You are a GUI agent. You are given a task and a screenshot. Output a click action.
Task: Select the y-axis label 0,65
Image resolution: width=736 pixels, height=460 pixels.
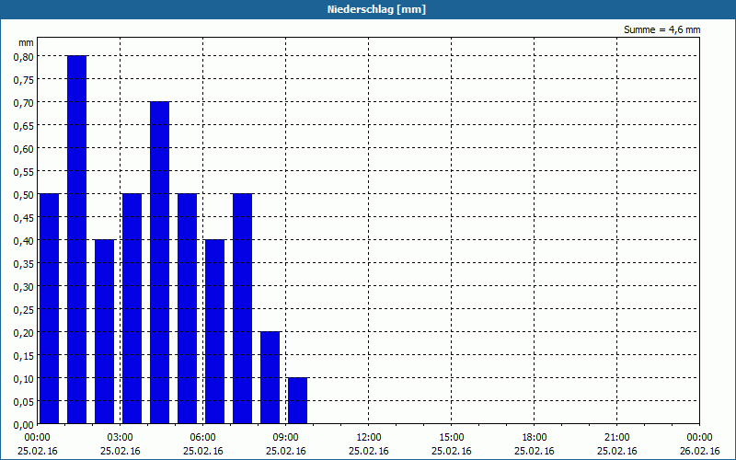pyautogui.click(x=24, y=126)
